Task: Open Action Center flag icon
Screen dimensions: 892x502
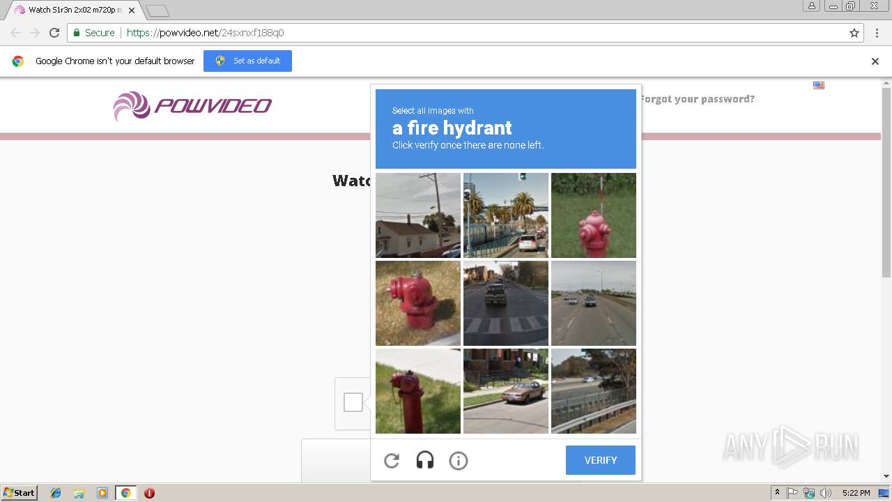Action: coord(792,493)
